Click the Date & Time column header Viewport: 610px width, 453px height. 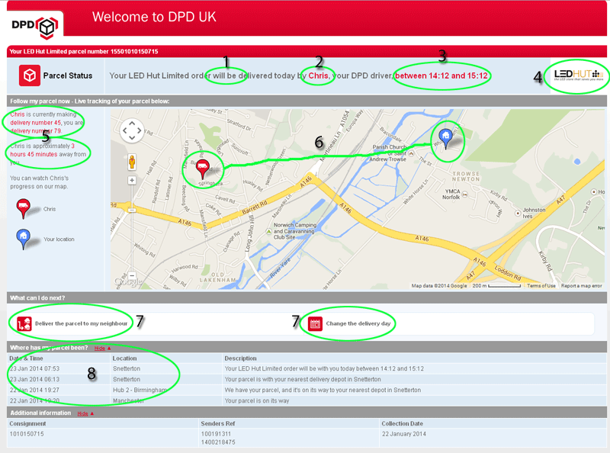(x=26, y=358)
